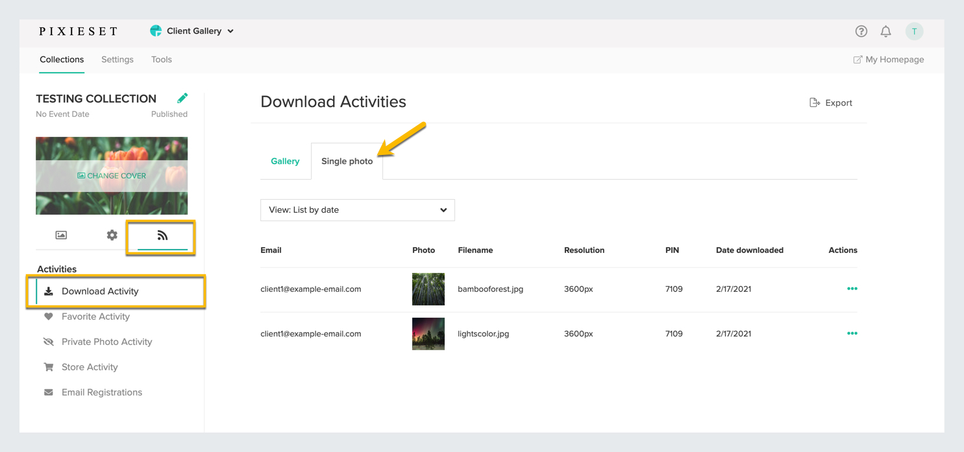Open notifications bell

point(885,31)
